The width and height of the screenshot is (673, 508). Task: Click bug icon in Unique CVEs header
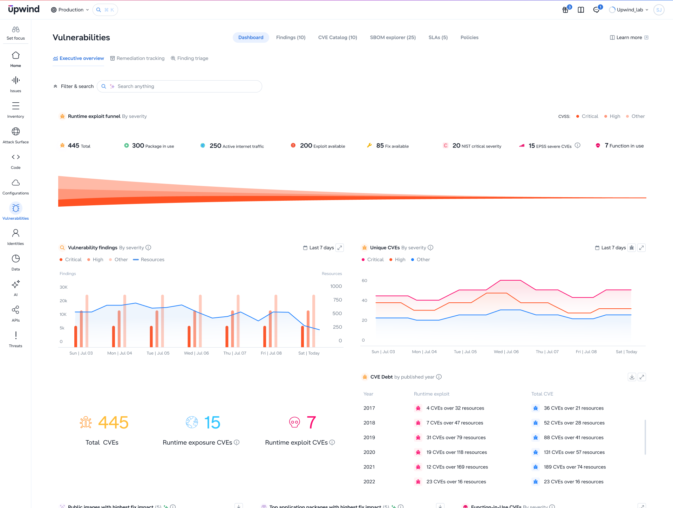coord(632,248)
